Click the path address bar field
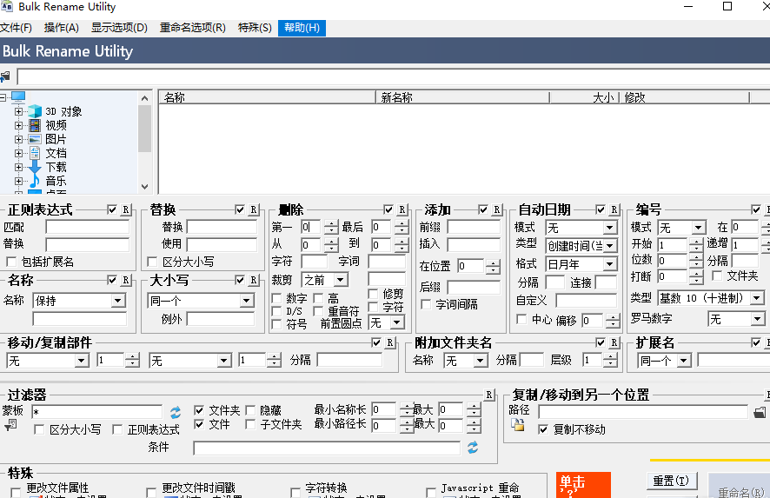 (394, 76)
